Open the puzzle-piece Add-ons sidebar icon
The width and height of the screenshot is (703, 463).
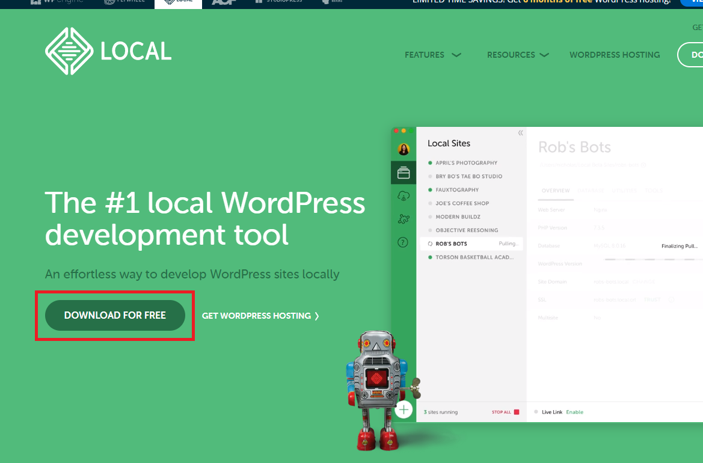click(x=404, y=219)
